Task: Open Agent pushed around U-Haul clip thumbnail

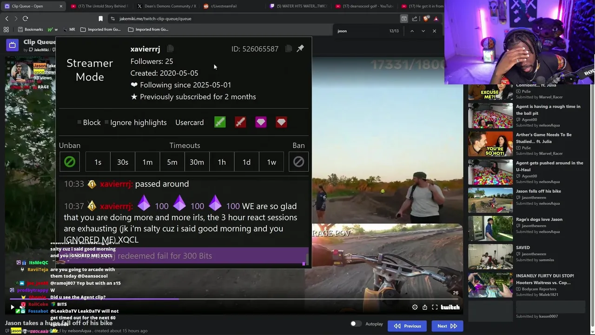Action: (490, 172)
